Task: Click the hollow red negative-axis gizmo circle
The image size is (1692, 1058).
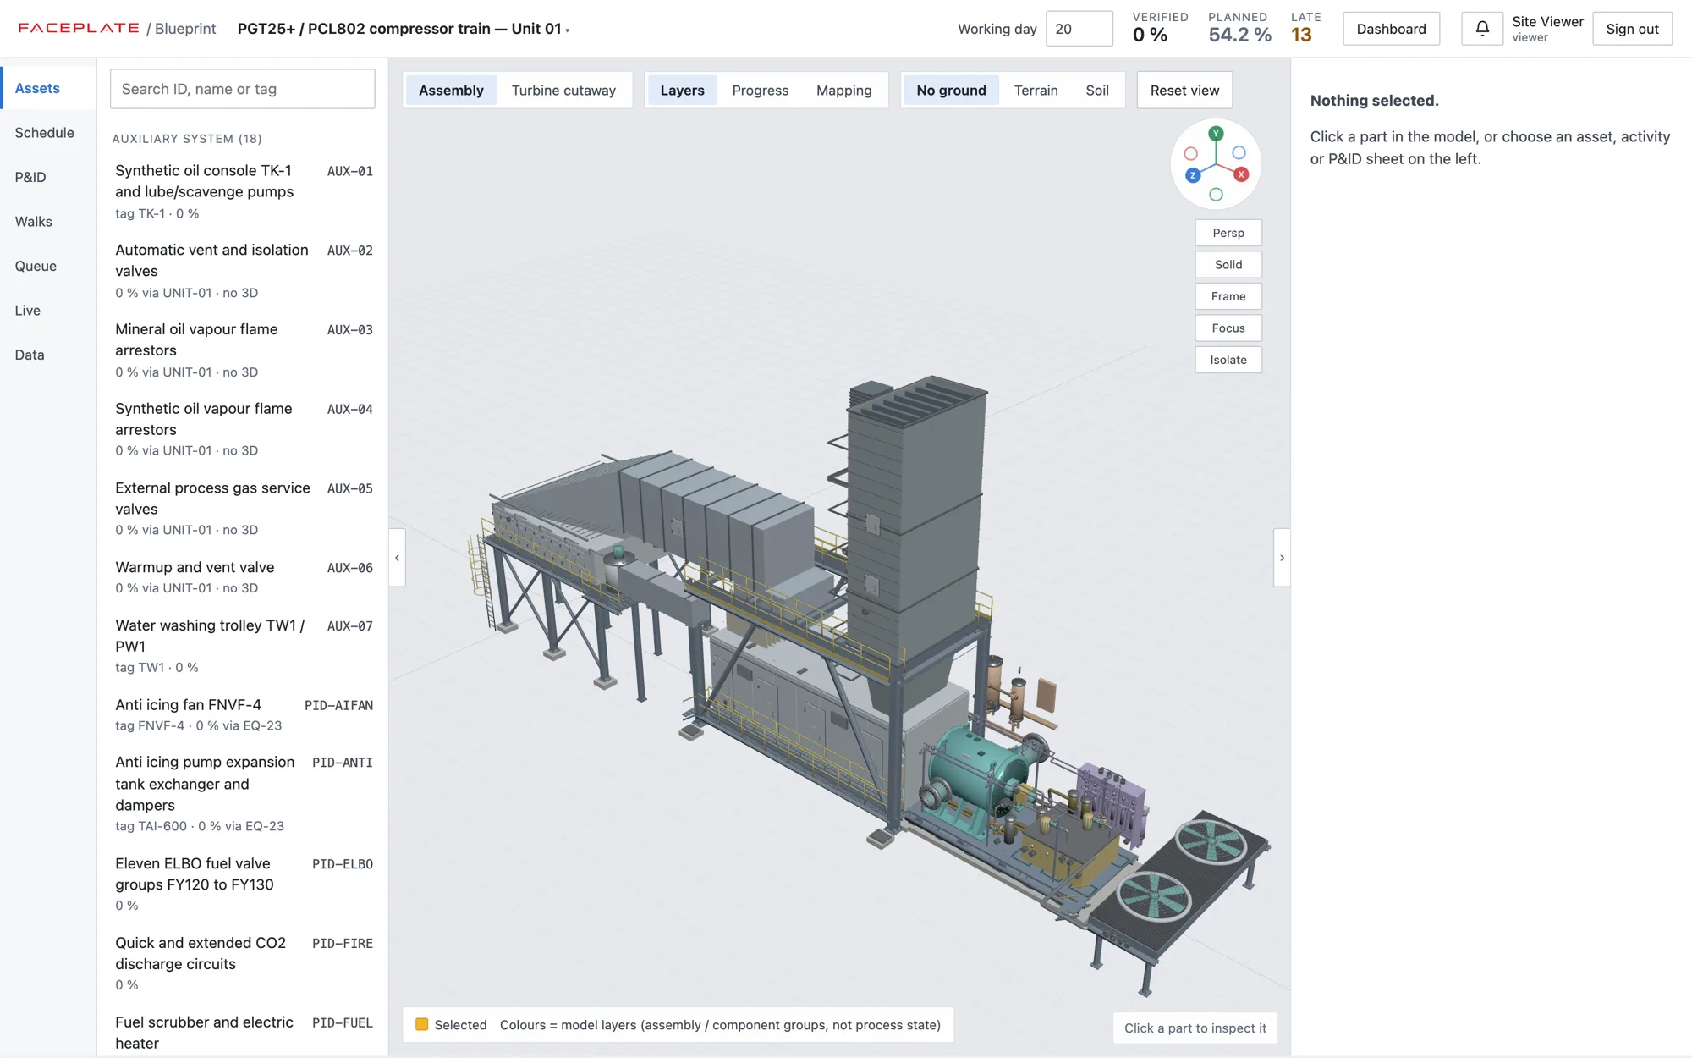Action: pyautogui.click(x=1191, y=154)
